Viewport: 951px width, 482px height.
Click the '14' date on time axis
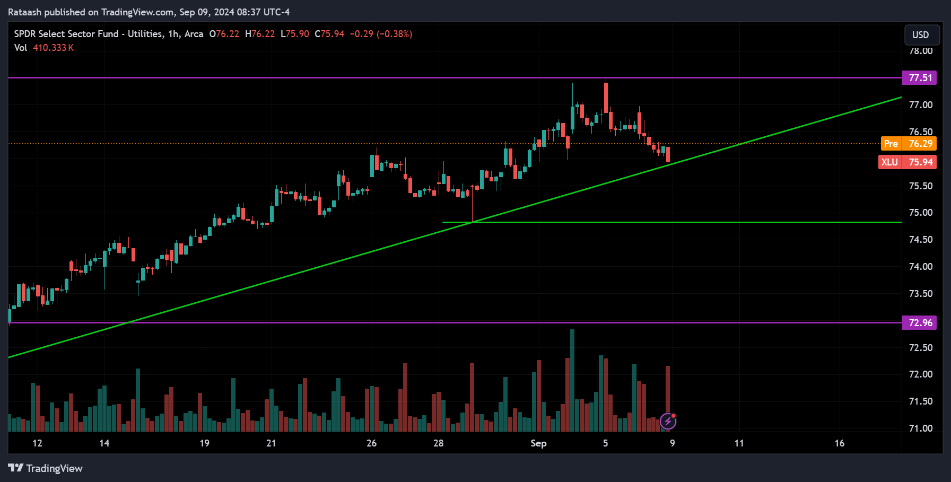pyautogui.click(x=104, y=443)
